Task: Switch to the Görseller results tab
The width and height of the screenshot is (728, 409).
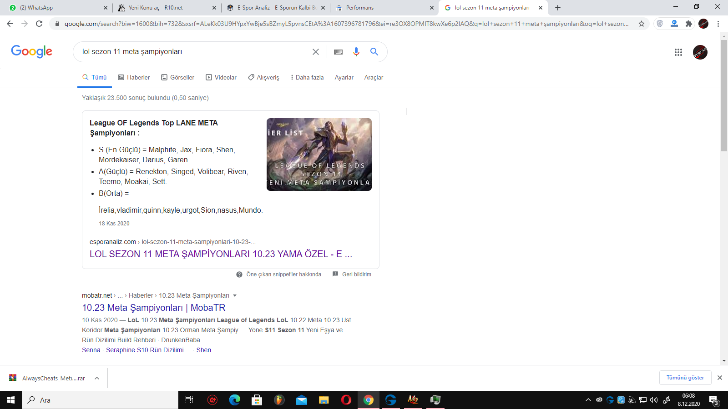Action: [x=177, y=78]
